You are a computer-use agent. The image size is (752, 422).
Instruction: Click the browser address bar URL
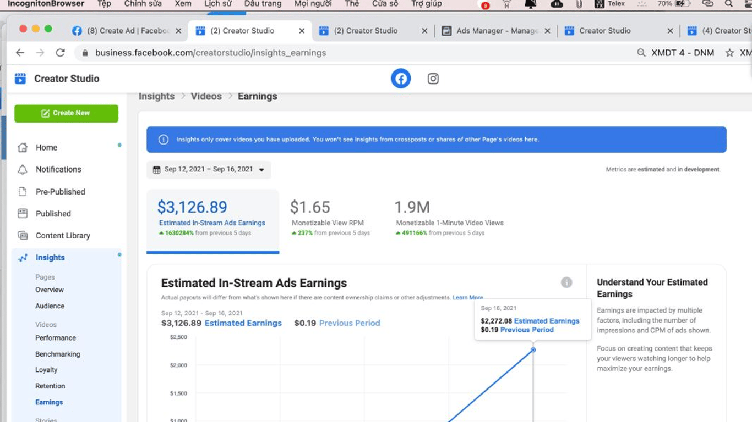point(210,53)
